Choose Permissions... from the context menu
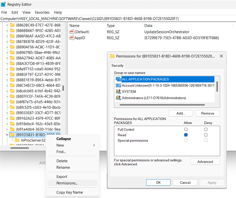This screenshot has height=198, width=236. pyautogui.click(x=73, y=183)
